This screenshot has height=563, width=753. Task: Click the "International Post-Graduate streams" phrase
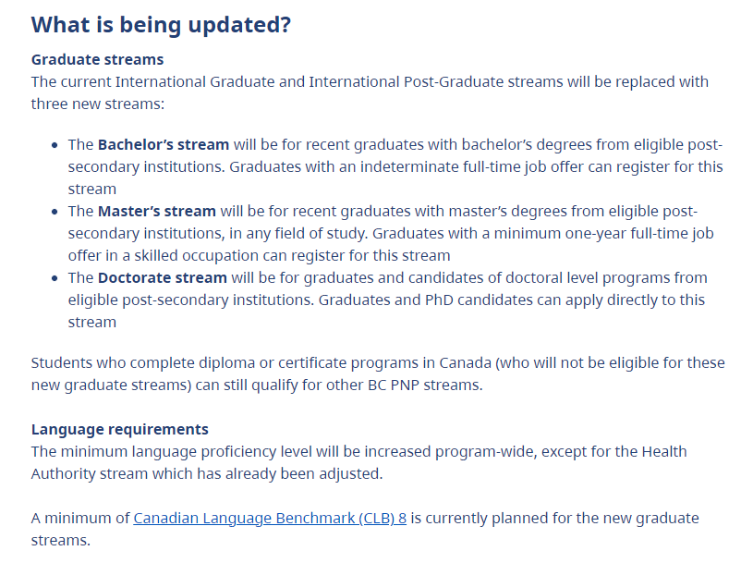(435, 82)
